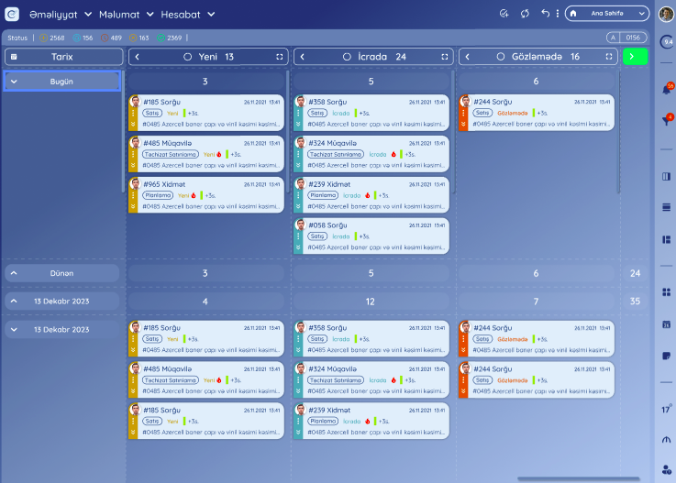Expand the Dünən date group
Screen dimensions: 676x483
click(15, 273)
